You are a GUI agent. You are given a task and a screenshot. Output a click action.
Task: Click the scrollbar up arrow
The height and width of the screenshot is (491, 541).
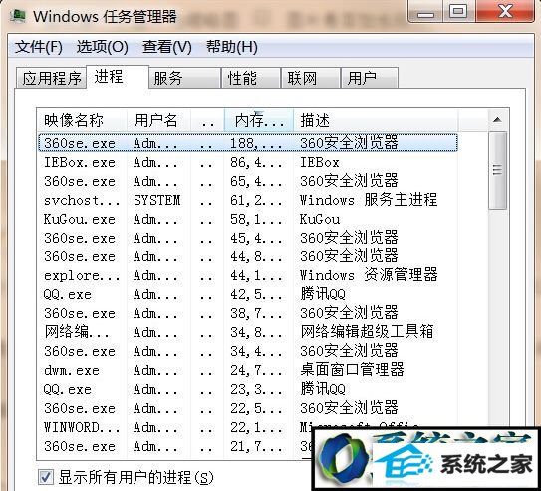click(497, 120)
